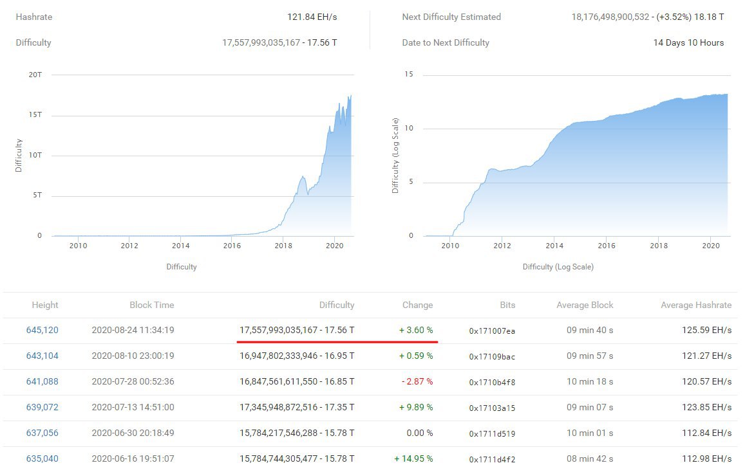745x472 pixels.
Task: Click difficulty value 17,557,993,035,167 - 17.56 T at top
Action: [280, 42]
